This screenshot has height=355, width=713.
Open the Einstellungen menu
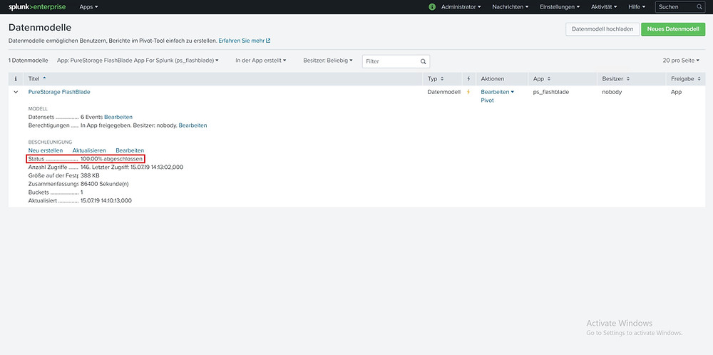pos(560,7)
